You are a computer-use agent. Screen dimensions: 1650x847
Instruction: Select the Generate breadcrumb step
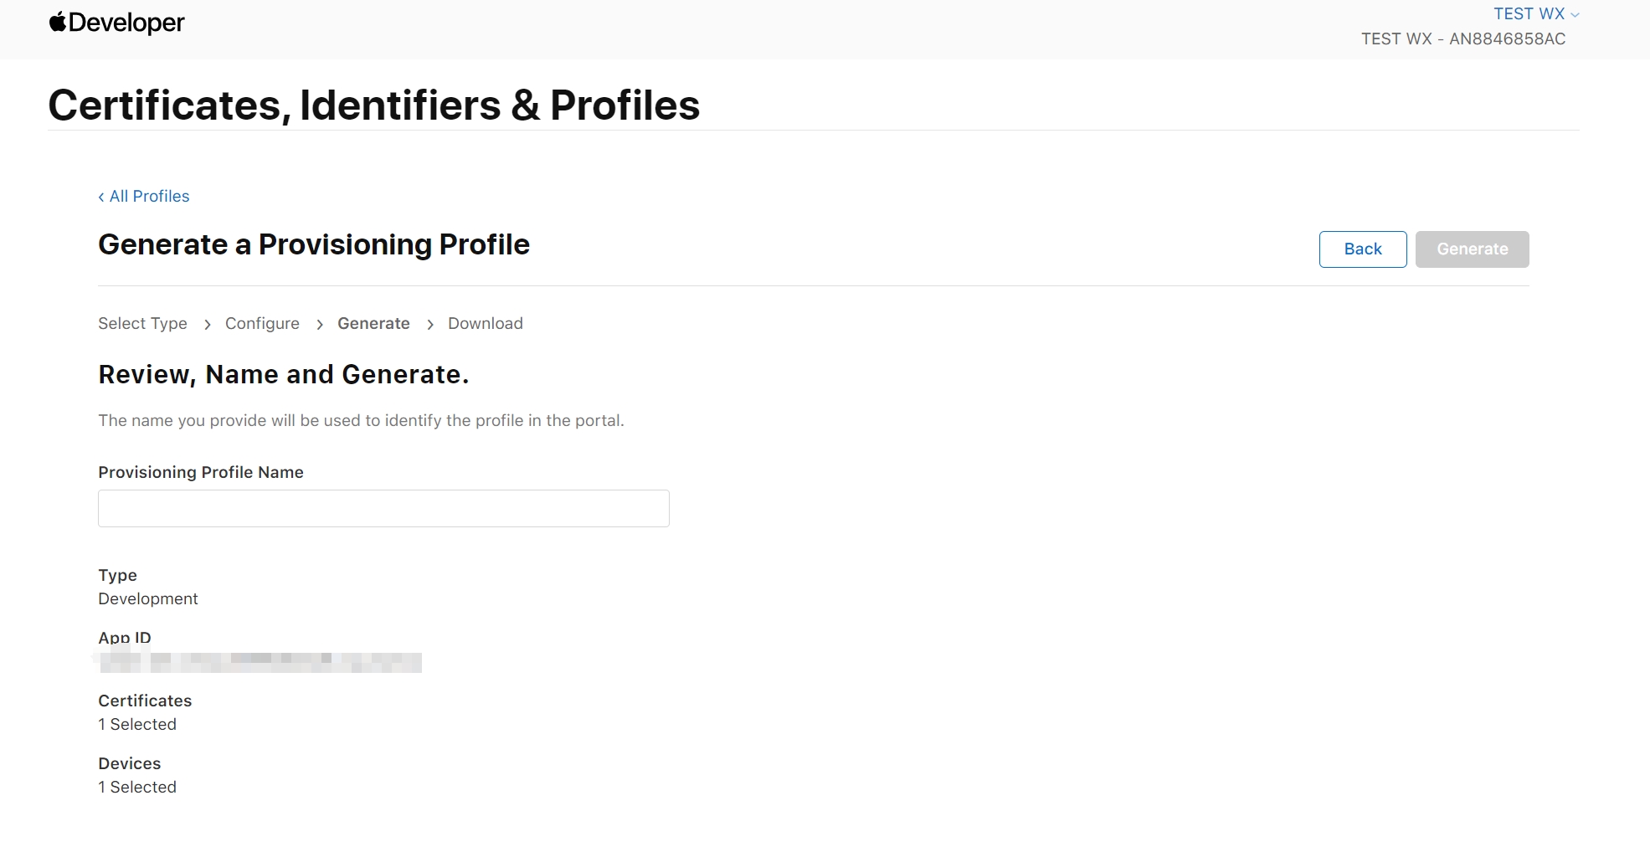[373, 323]
